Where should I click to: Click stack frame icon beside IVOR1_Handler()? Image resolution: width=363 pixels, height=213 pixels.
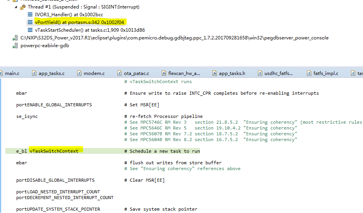pos(30,14)
